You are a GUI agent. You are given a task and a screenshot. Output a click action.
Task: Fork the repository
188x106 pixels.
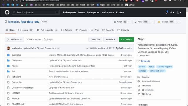(141, 22)
